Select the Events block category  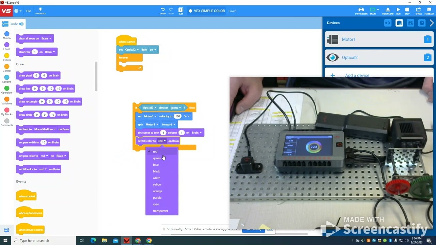7,57
